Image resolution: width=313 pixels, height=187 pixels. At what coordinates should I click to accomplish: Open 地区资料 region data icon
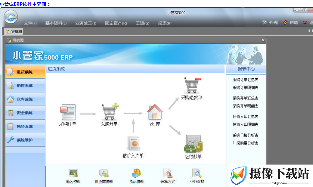tap(73, 173)
